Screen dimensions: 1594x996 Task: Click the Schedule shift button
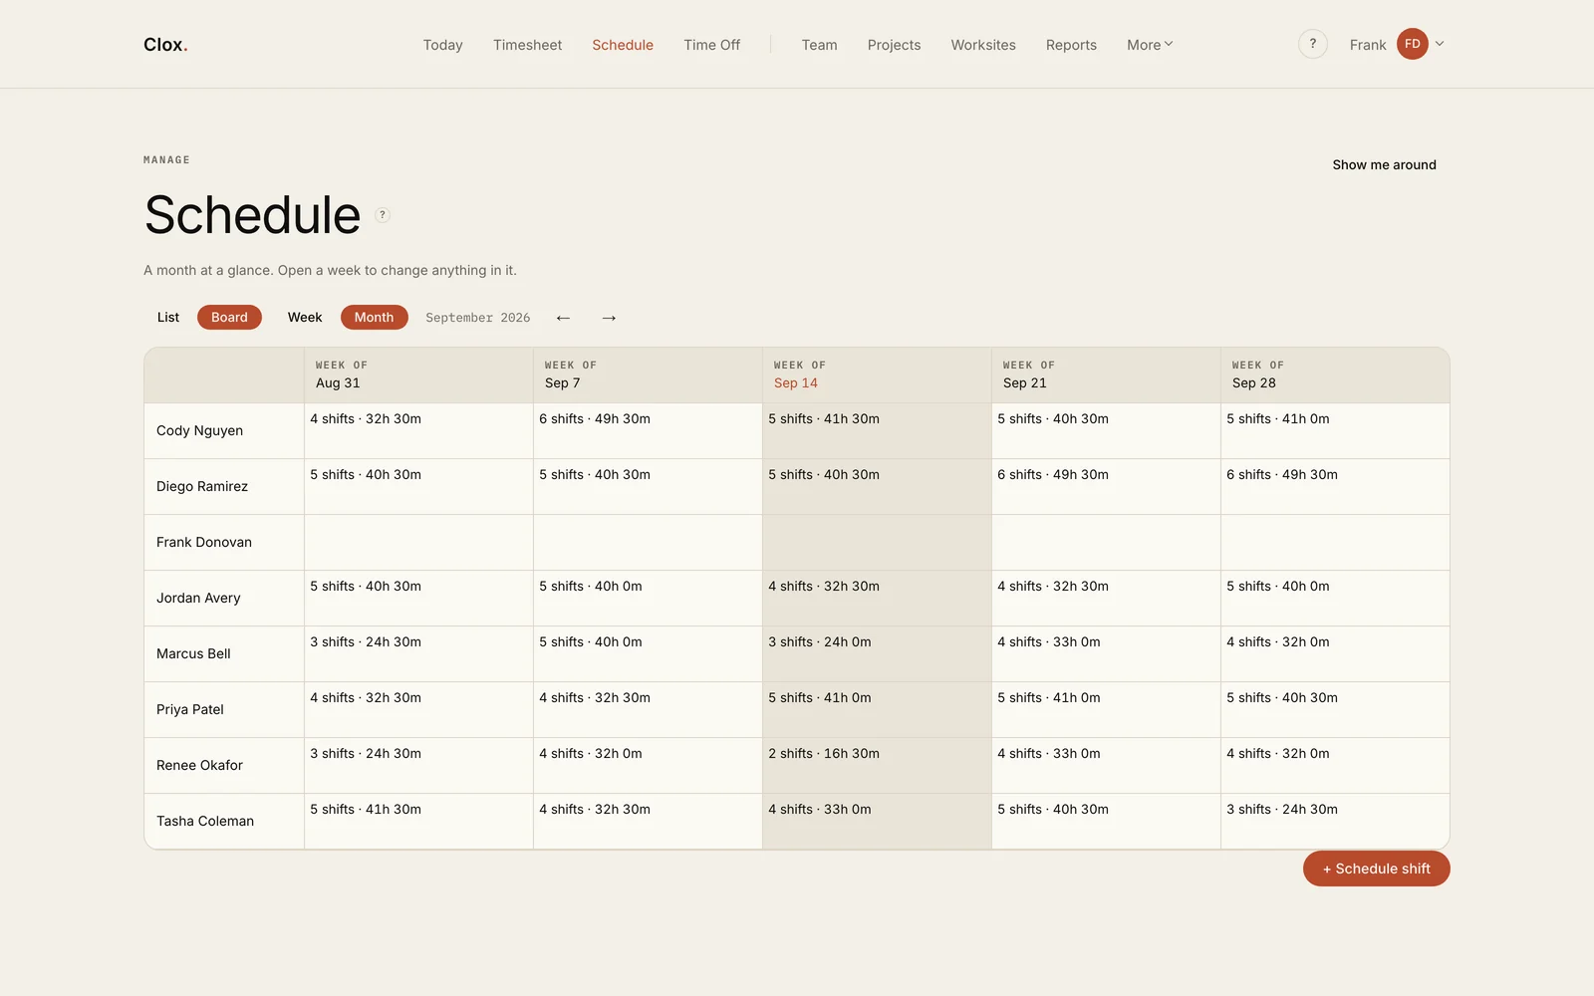click(1376, 869)
